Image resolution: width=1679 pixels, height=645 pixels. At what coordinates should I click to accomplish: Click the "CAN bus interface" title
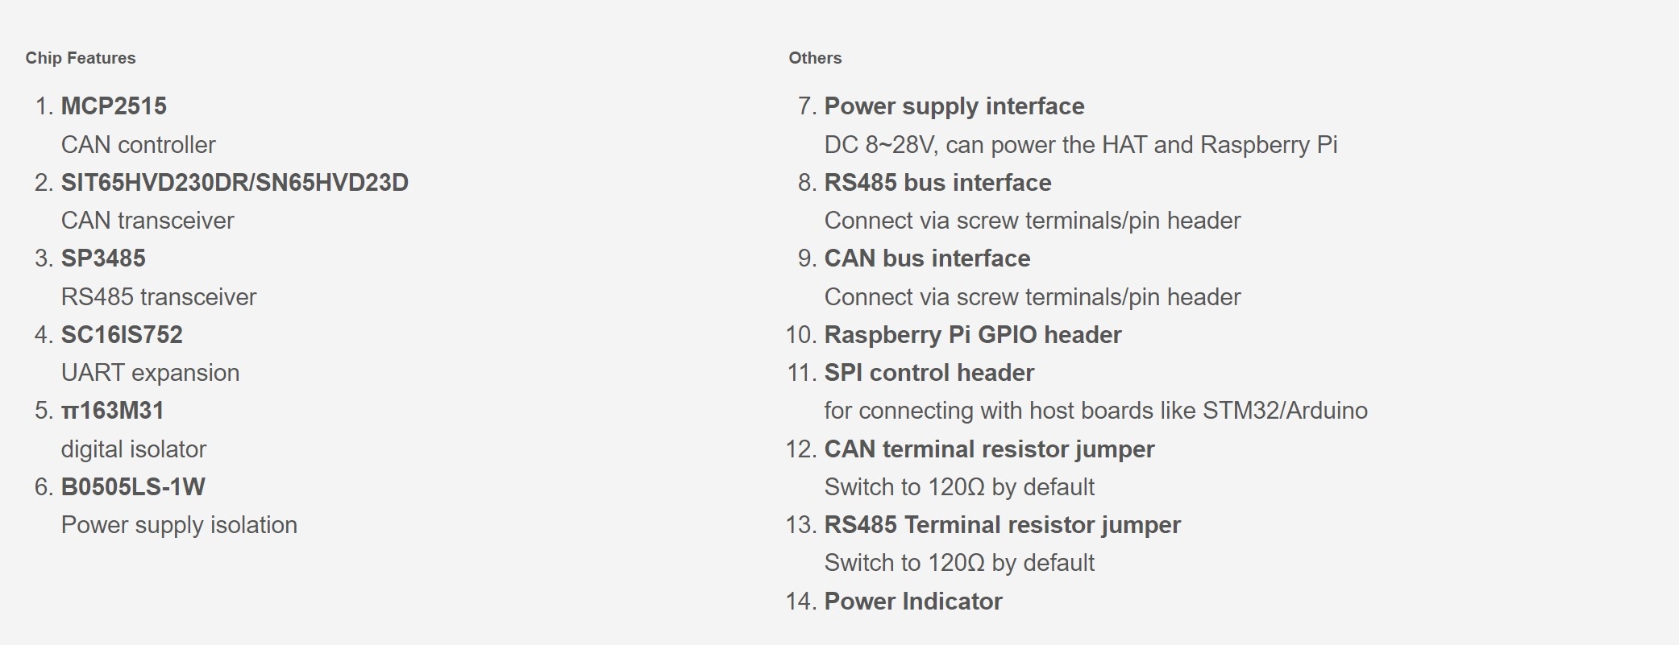(927, 258)
